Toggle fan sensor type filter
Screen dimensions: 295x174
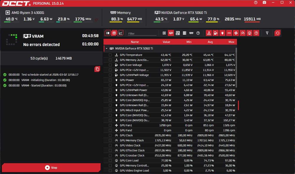[x=236, y=33]
